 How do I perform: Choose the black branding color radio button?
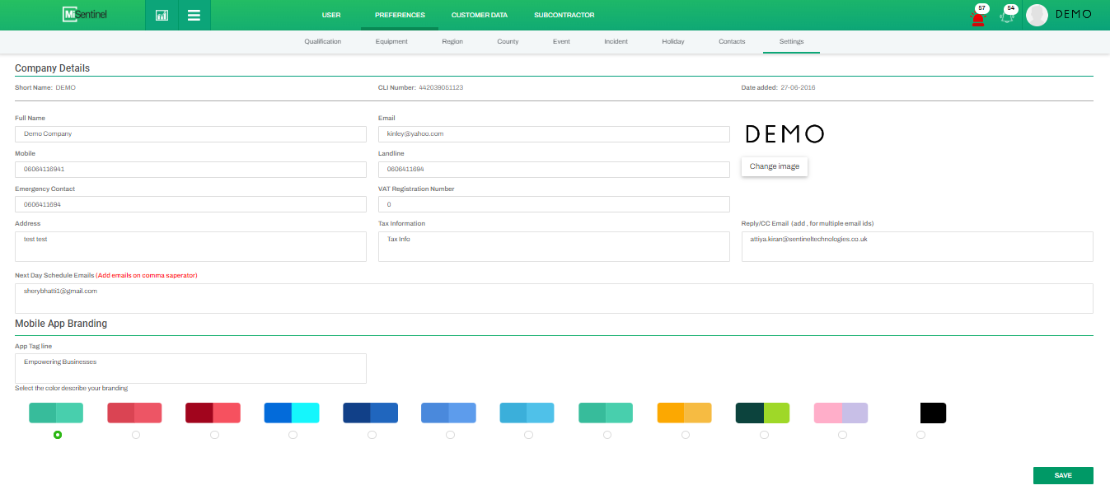pos(920,435)
